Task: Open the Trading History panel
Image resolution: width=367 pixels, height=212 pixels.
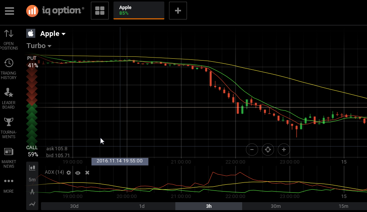Action: coord(9,69)
